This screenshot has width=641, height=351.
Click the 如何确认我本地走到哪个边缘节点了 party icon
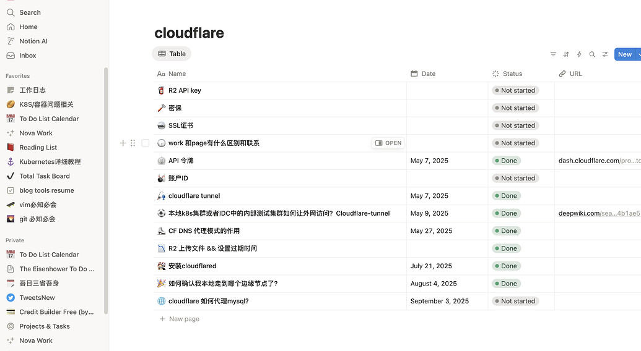click(162, 283)
